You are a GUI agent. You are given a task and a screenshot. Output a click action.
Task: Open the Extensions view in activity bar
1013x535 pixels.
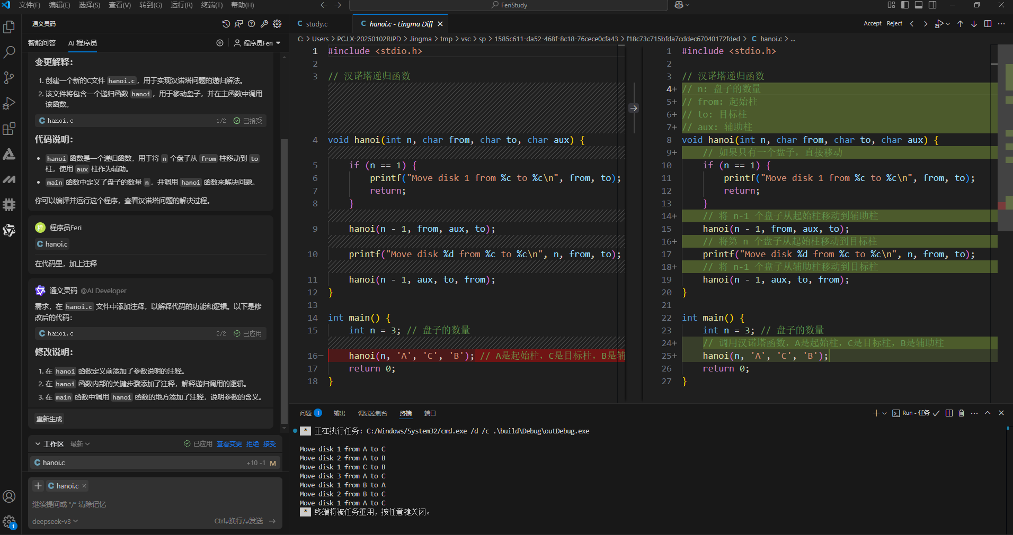[x=9, y=129]
